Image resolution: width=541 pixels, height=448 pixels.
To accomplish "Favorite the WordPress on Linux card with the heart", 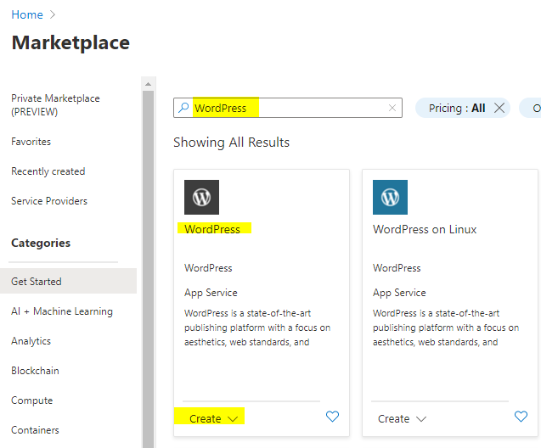I will point(521,417).
